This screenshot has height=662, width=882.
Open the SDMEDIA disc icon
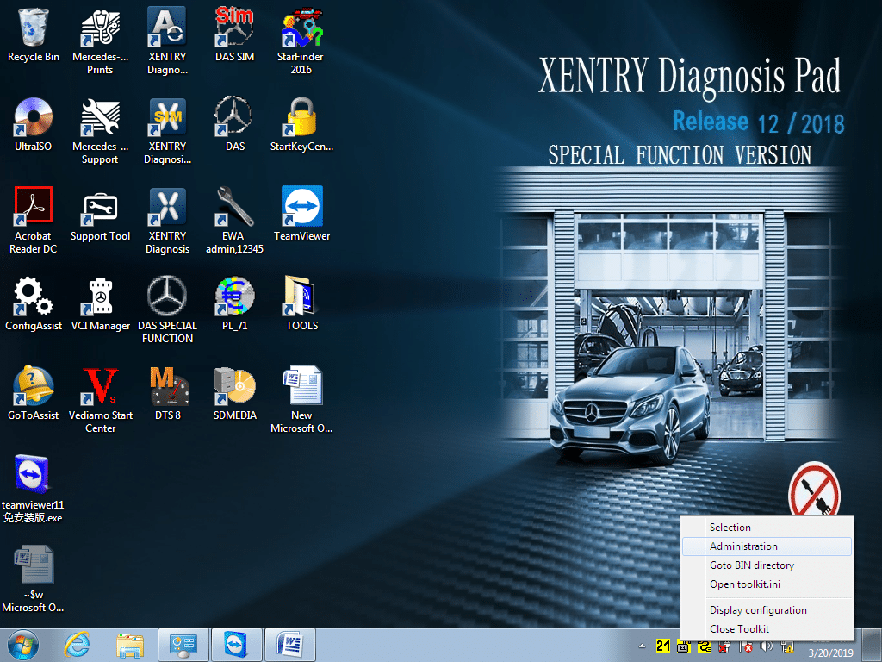[x=234, y=388]
